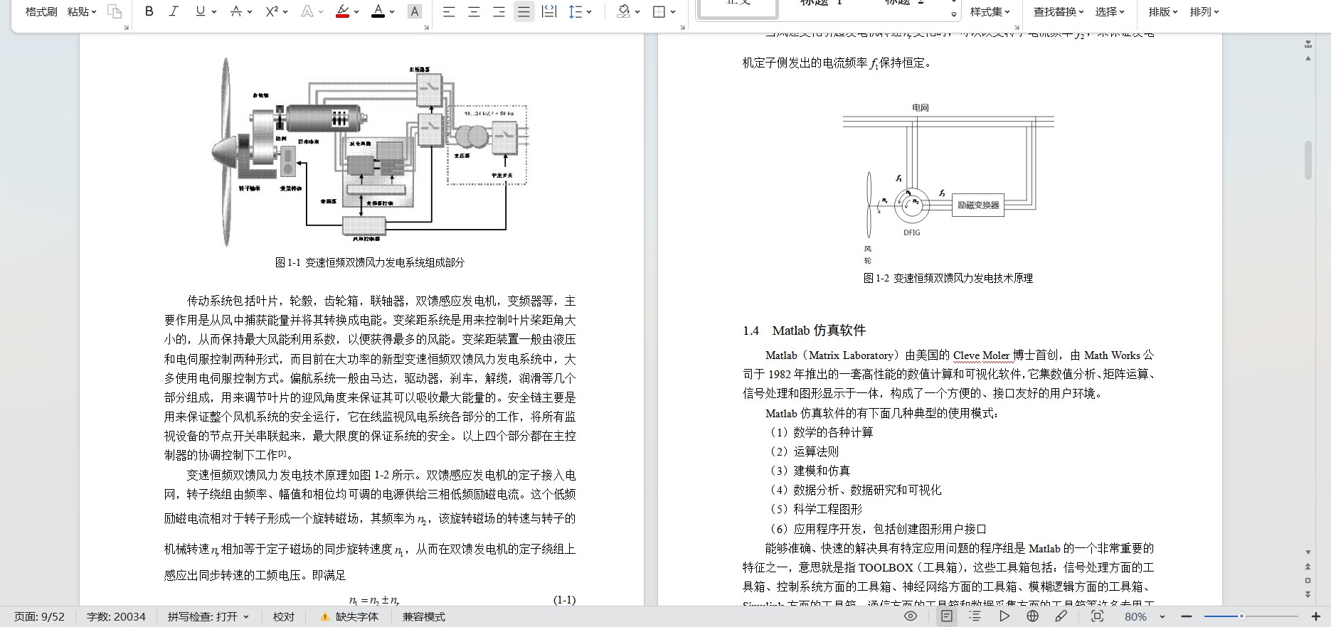Click the reading mode play icon
Viewport: 1331px width, 627px height.
1004,616
